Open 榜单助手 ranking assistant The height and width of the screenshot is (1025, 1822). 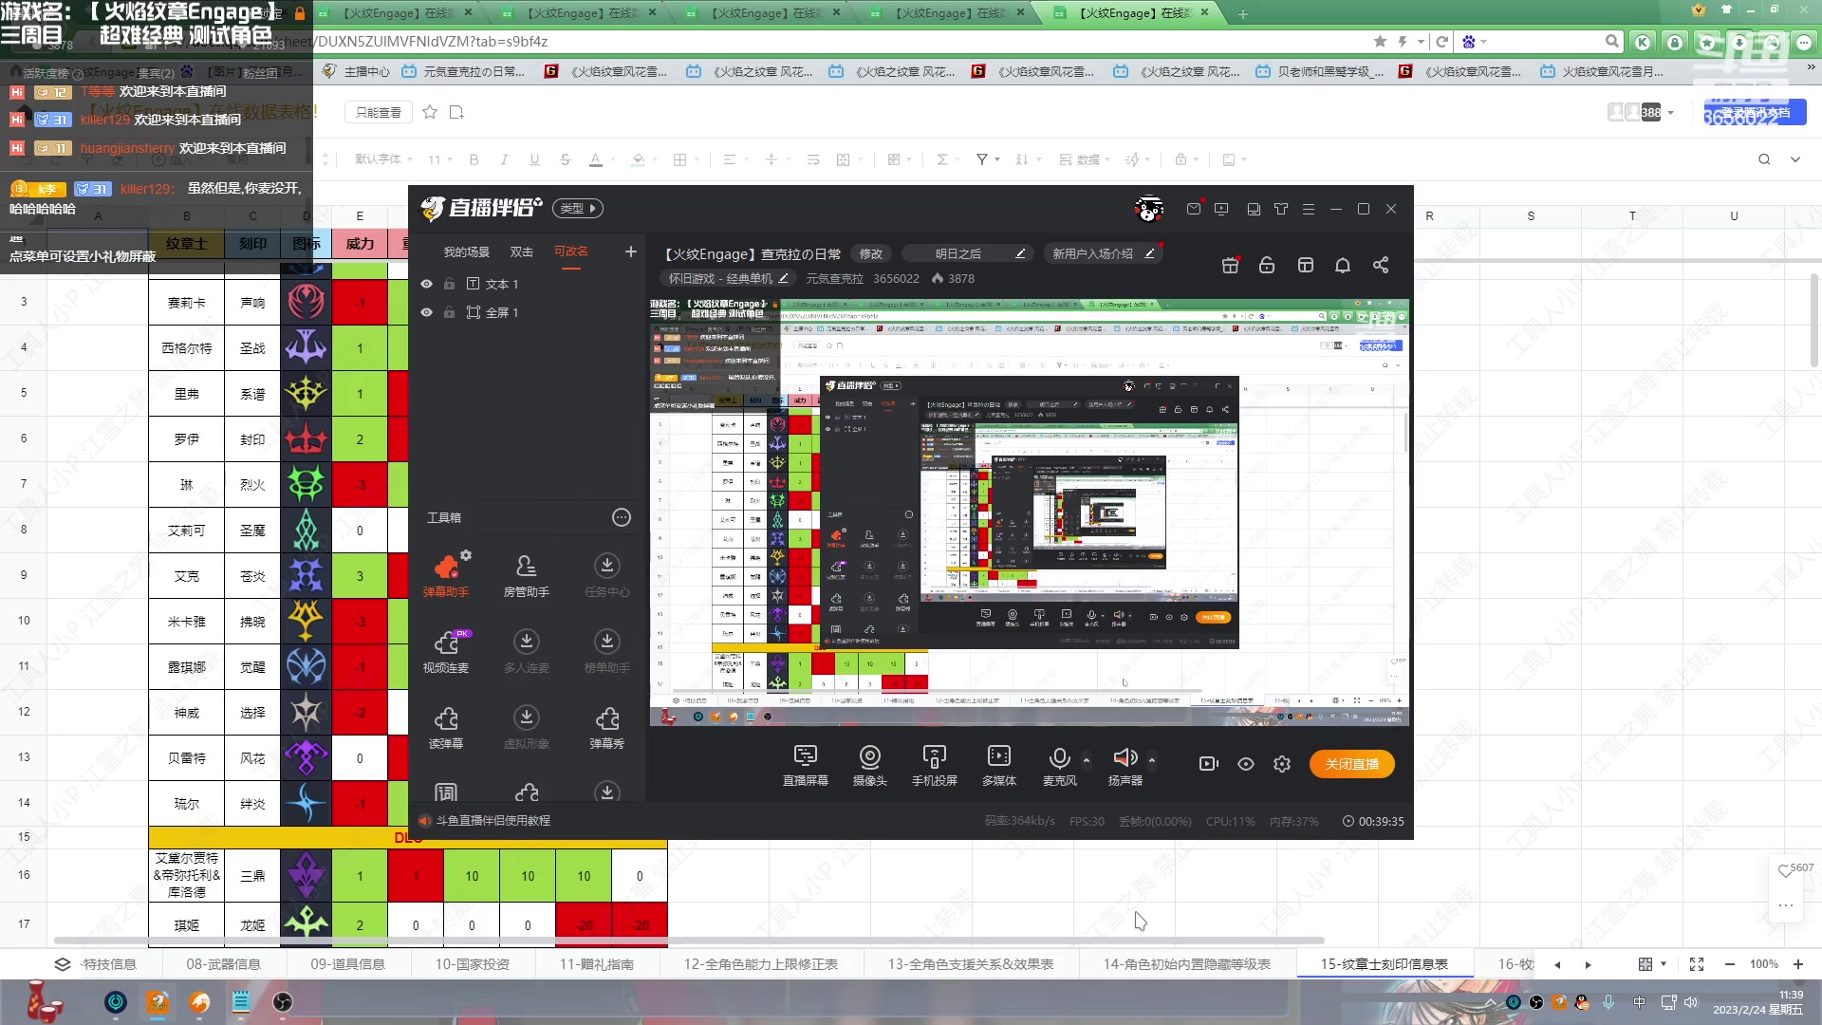[x=606, y=651]
